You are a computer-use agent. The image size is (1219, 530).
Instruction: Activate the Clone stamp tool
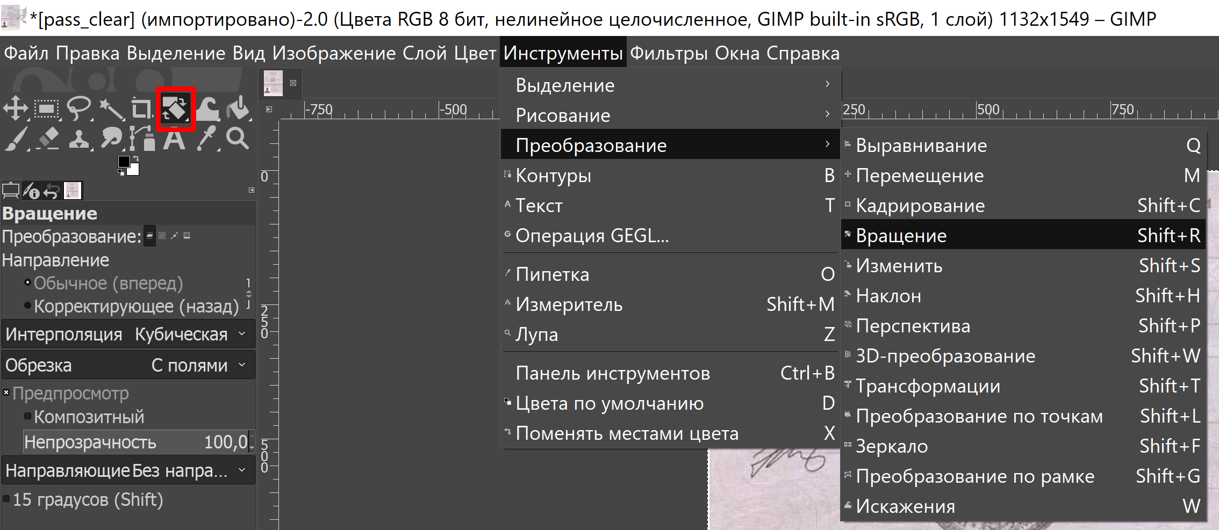pyautogui.click(x=79, y=140)
